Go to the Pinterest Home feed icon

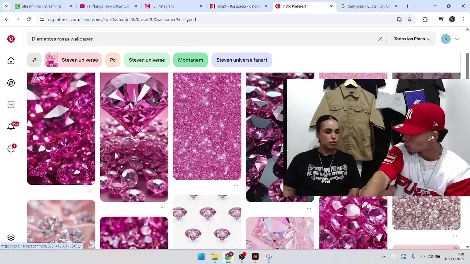11,61
